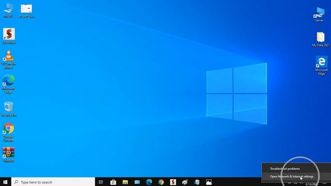Screen dimensions: 331x186
Task: Select the Microsoft Edge shortcut on left side
Action: click(x=8, y=84)
